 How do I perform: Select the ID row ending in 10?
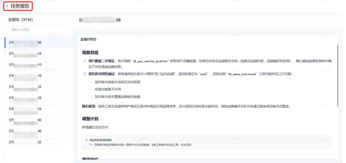[x=39, y=65]
